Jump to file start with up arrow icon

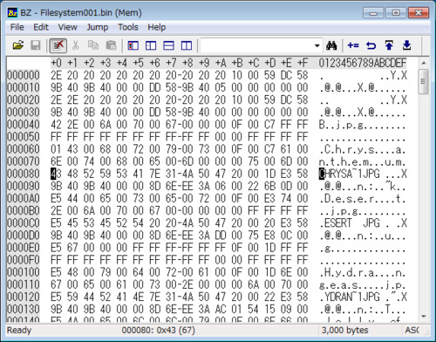tap(389, 45)
